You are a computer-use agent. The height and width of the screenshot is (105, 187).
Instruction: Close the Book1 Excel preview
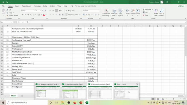[137, 84]
